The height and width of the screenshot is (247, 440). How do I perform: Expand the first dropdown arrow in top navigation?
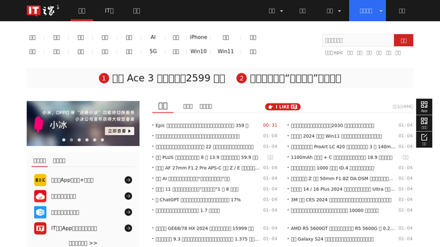pos(282,11)
